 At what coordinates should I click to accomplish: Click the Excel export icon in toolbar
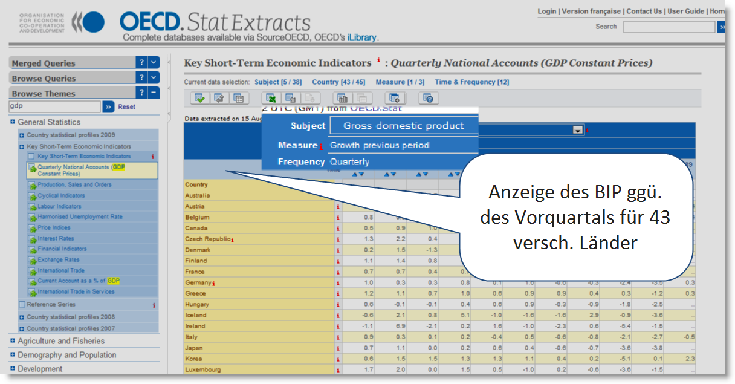[272, 98]
